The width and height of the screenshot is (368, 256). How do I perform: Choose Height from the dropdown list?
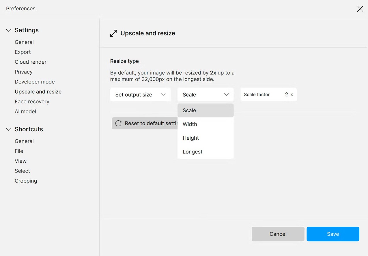point(206,138)
